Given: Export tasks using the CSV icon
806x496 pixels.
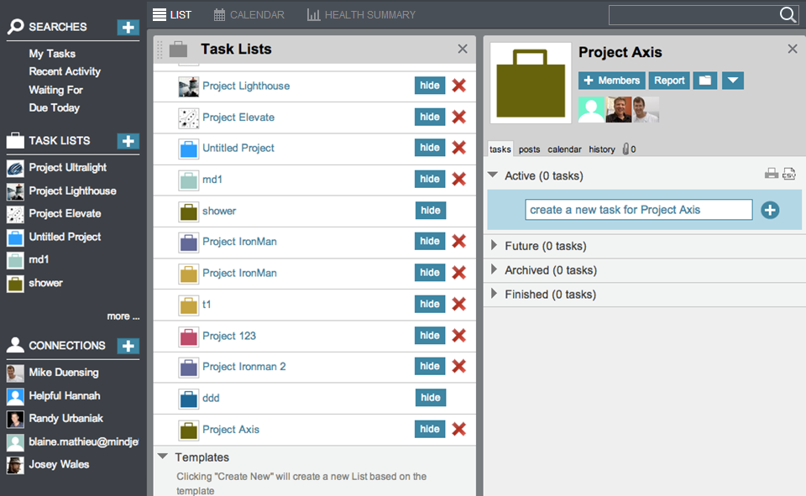Looking at the screenshot, I should coord(789,174).
